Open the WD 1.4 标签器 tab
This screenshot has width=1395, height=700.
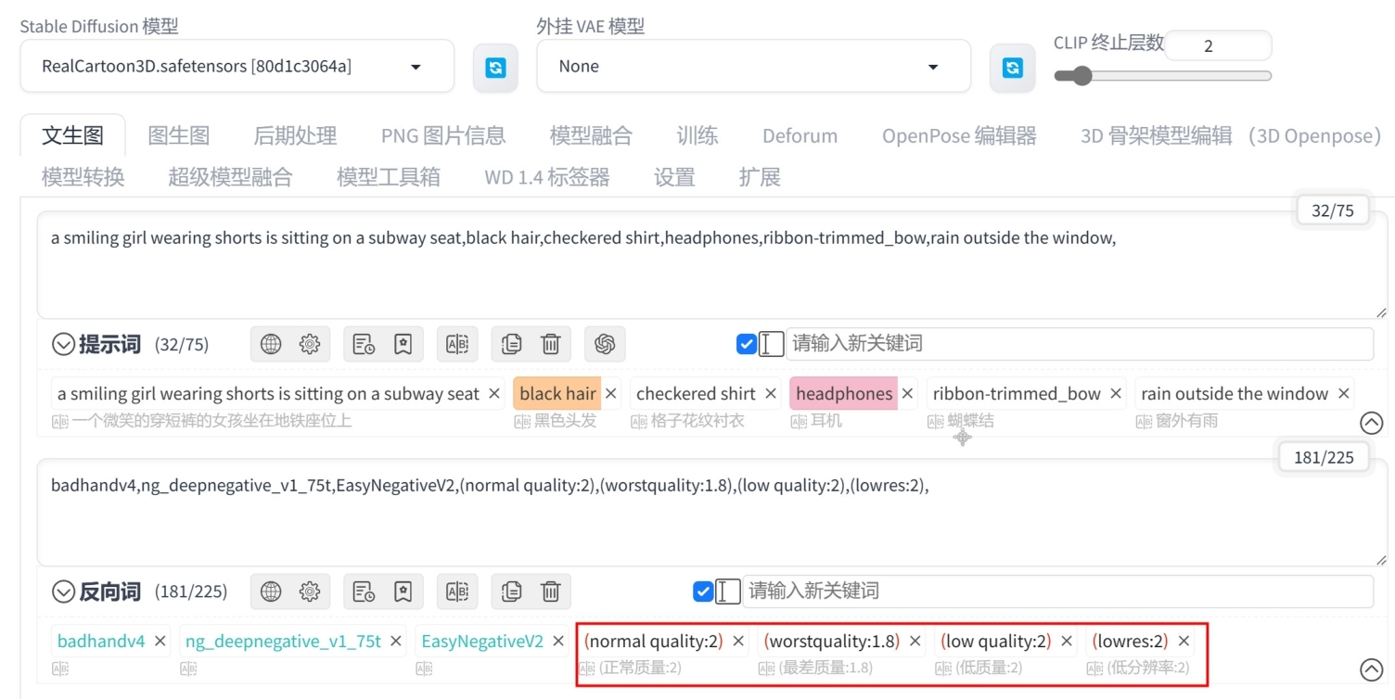click(547, 177)
